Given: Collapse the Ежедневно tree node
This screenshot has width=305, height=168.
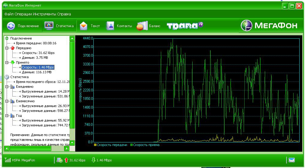Looking at the screenshot, I should (7, 87).
